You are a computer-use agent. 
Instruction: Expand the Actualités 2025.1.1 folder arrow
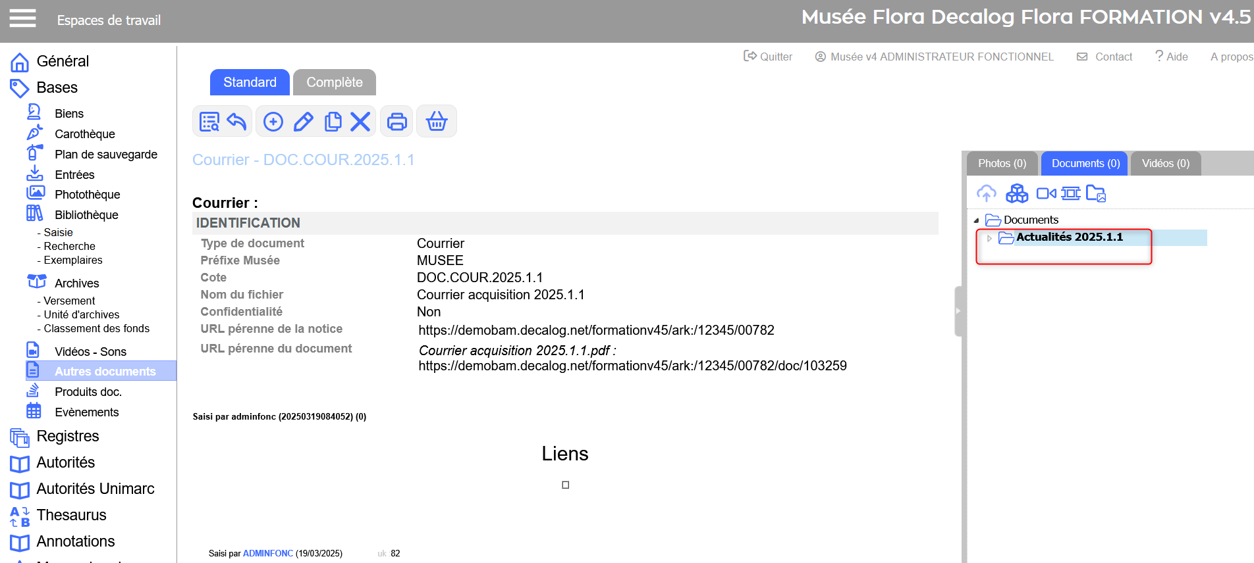[x=989, y=238]
